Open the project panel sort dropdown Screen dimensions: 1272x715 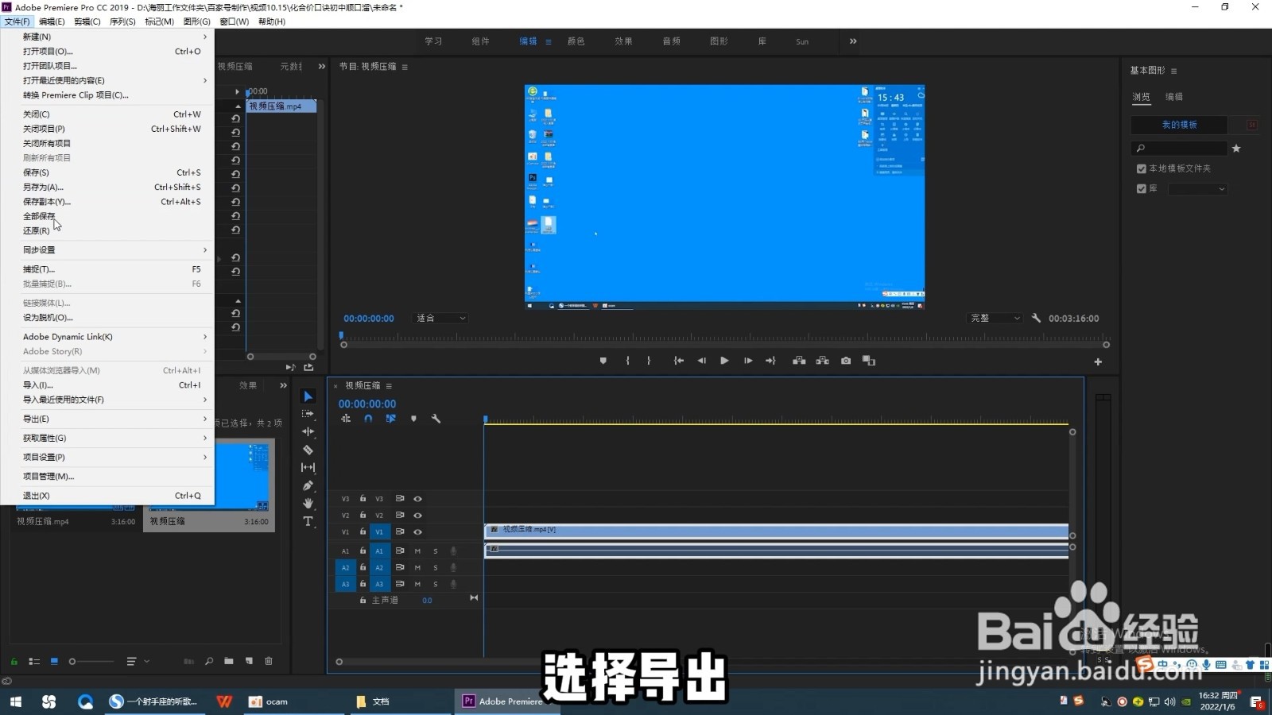click(138, 661)
